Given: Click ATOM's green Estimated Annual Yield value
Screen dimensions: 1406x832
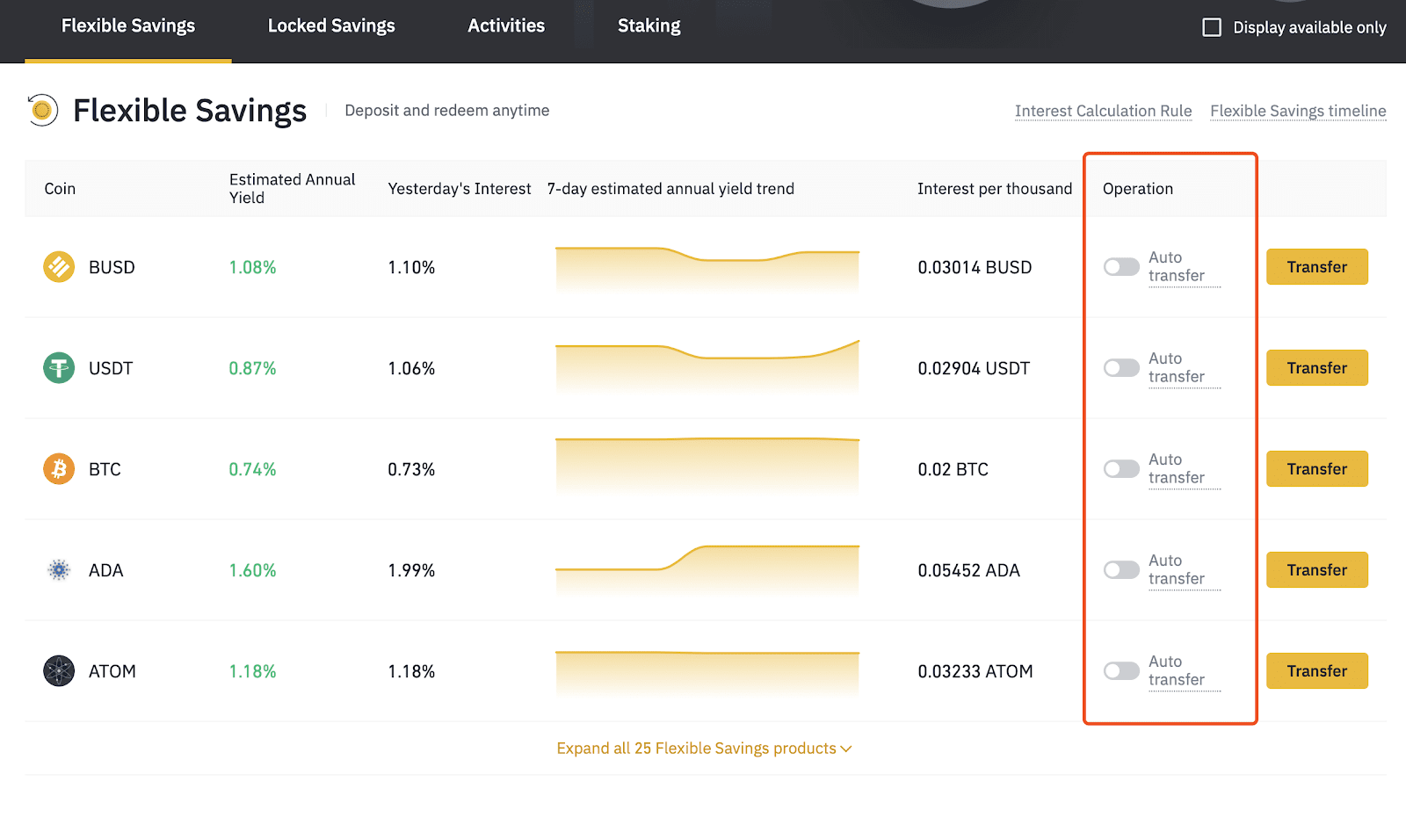Looking at the screenshot, I should point(252,671).
